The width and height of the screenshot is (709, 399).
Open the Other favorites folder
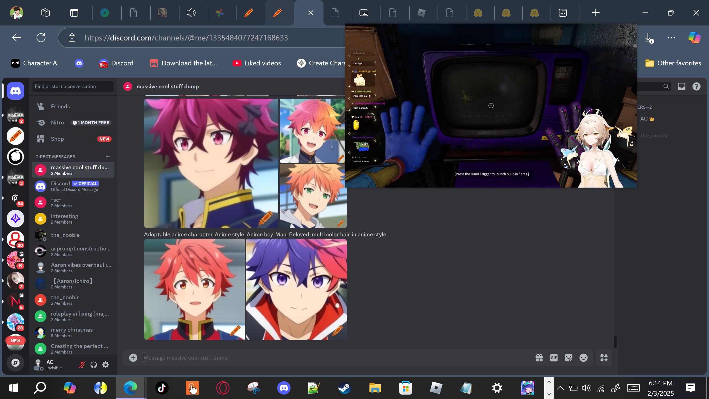click(x=673, y=63)
